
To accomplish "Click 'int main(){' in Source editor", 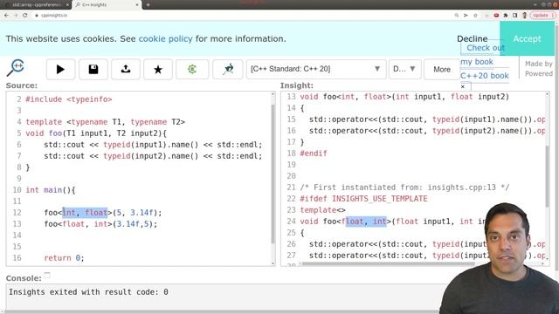I will 51,190.
